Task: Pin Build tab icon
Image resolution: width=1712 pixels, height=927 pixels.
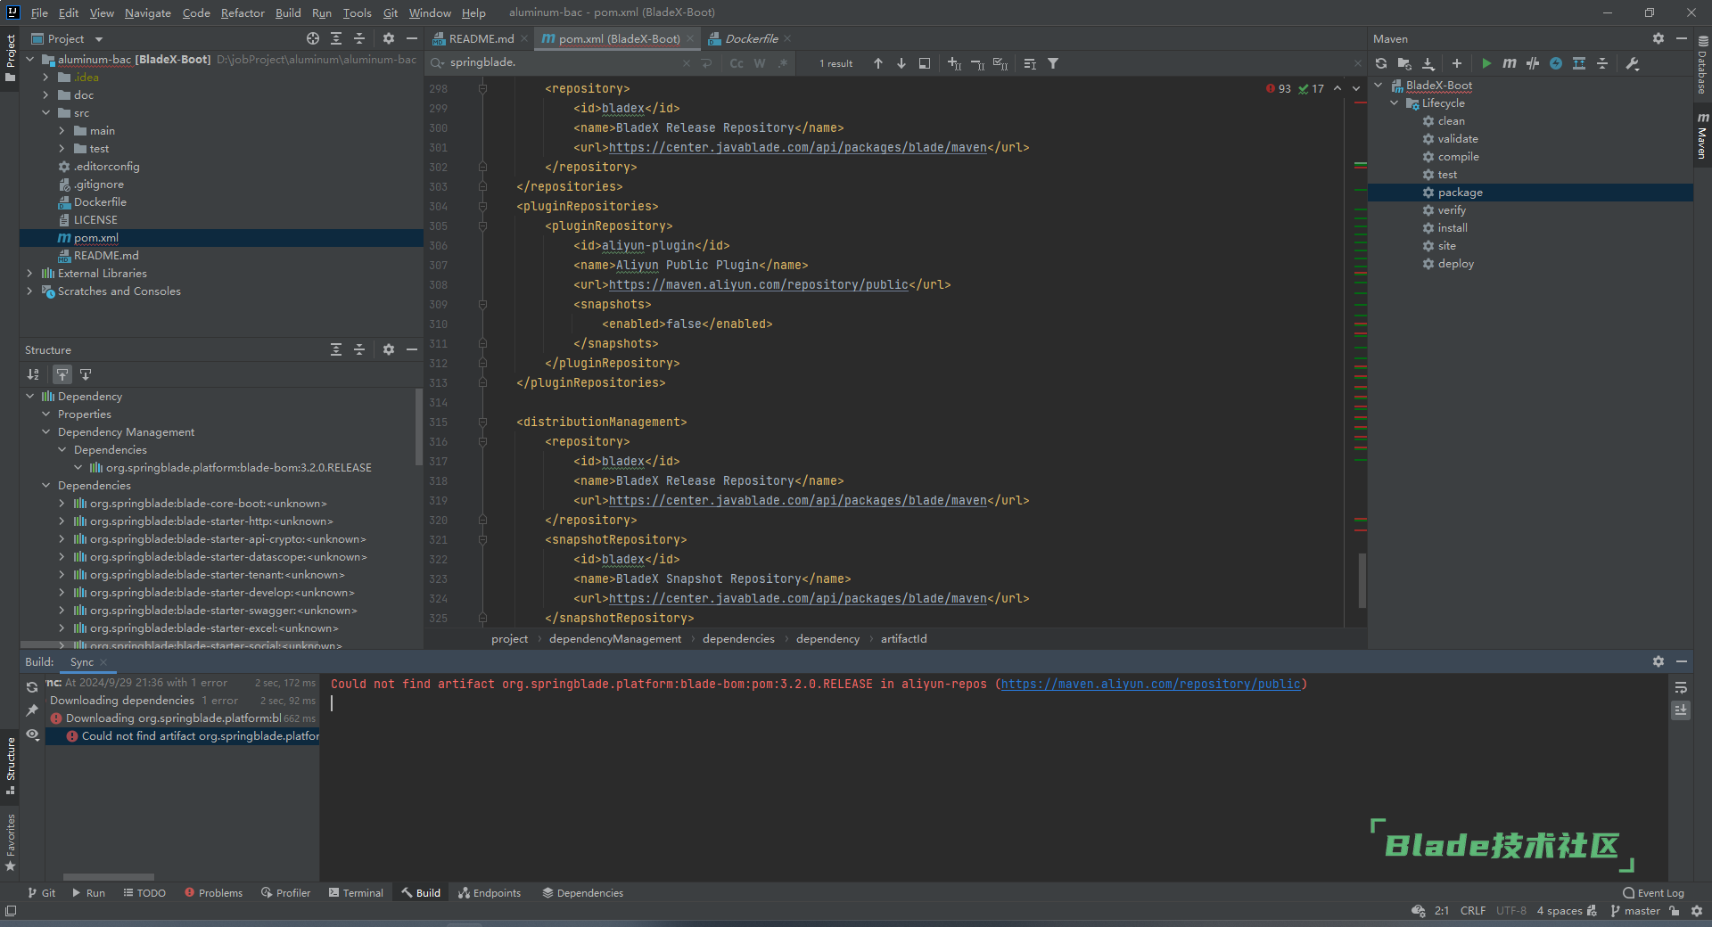Action: [x=32, y=710]
